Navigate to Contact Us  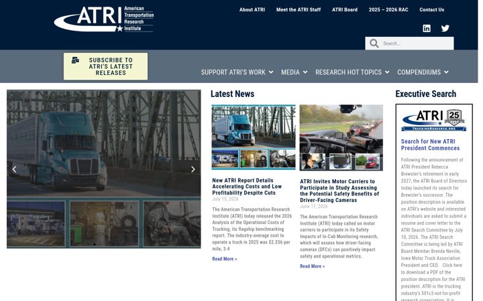pyautogui.click(x=431, y=9)
